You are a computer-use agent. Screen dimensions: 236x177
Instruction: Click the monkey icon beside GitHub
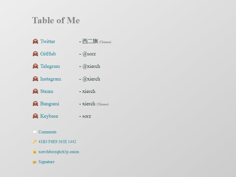(x=35, y=54)
